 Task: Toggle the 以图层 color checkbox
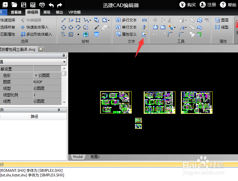[x=36, y=75]
